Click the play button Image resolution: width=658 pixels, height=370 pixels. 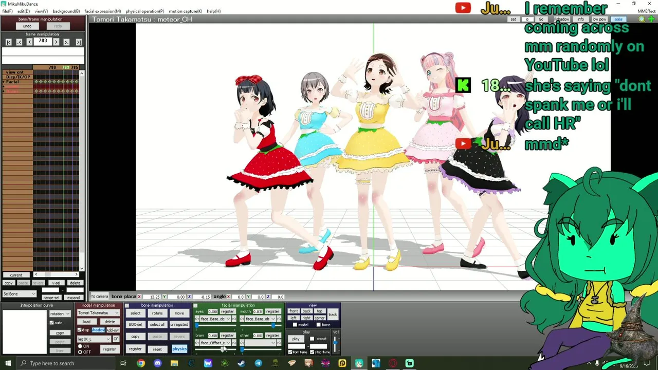click(296, 339)
